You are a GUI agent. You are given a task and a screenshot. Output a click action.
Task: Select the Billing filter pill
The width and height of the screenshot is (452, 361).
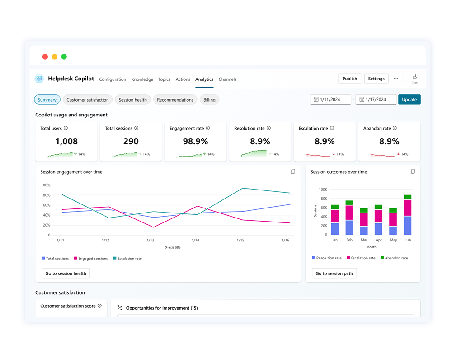[209, 100]
